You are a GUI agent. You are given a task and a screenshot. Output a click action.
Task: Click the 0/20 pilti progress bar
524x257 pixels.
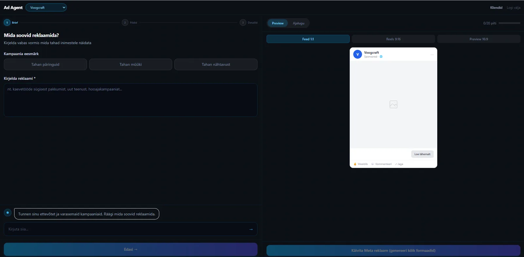(509, 23)
